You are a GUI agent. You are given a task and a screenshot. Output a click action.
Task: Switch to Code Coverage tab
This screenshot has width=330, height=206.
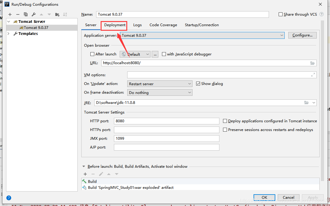[x=163, y=25]
